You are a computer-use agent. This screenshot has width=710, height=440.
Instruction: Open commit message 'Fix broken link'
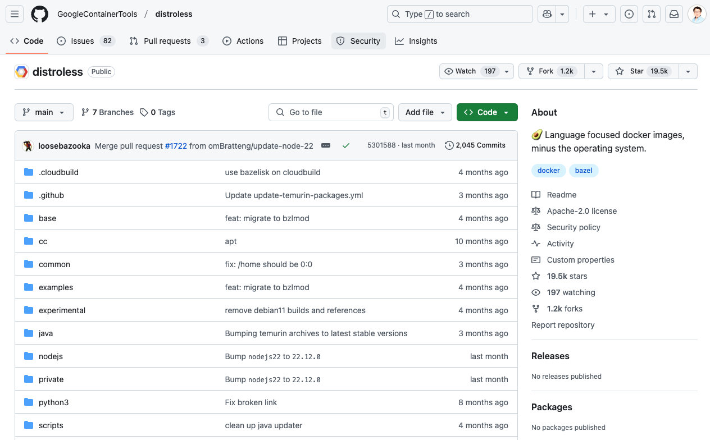click(251, 402)
